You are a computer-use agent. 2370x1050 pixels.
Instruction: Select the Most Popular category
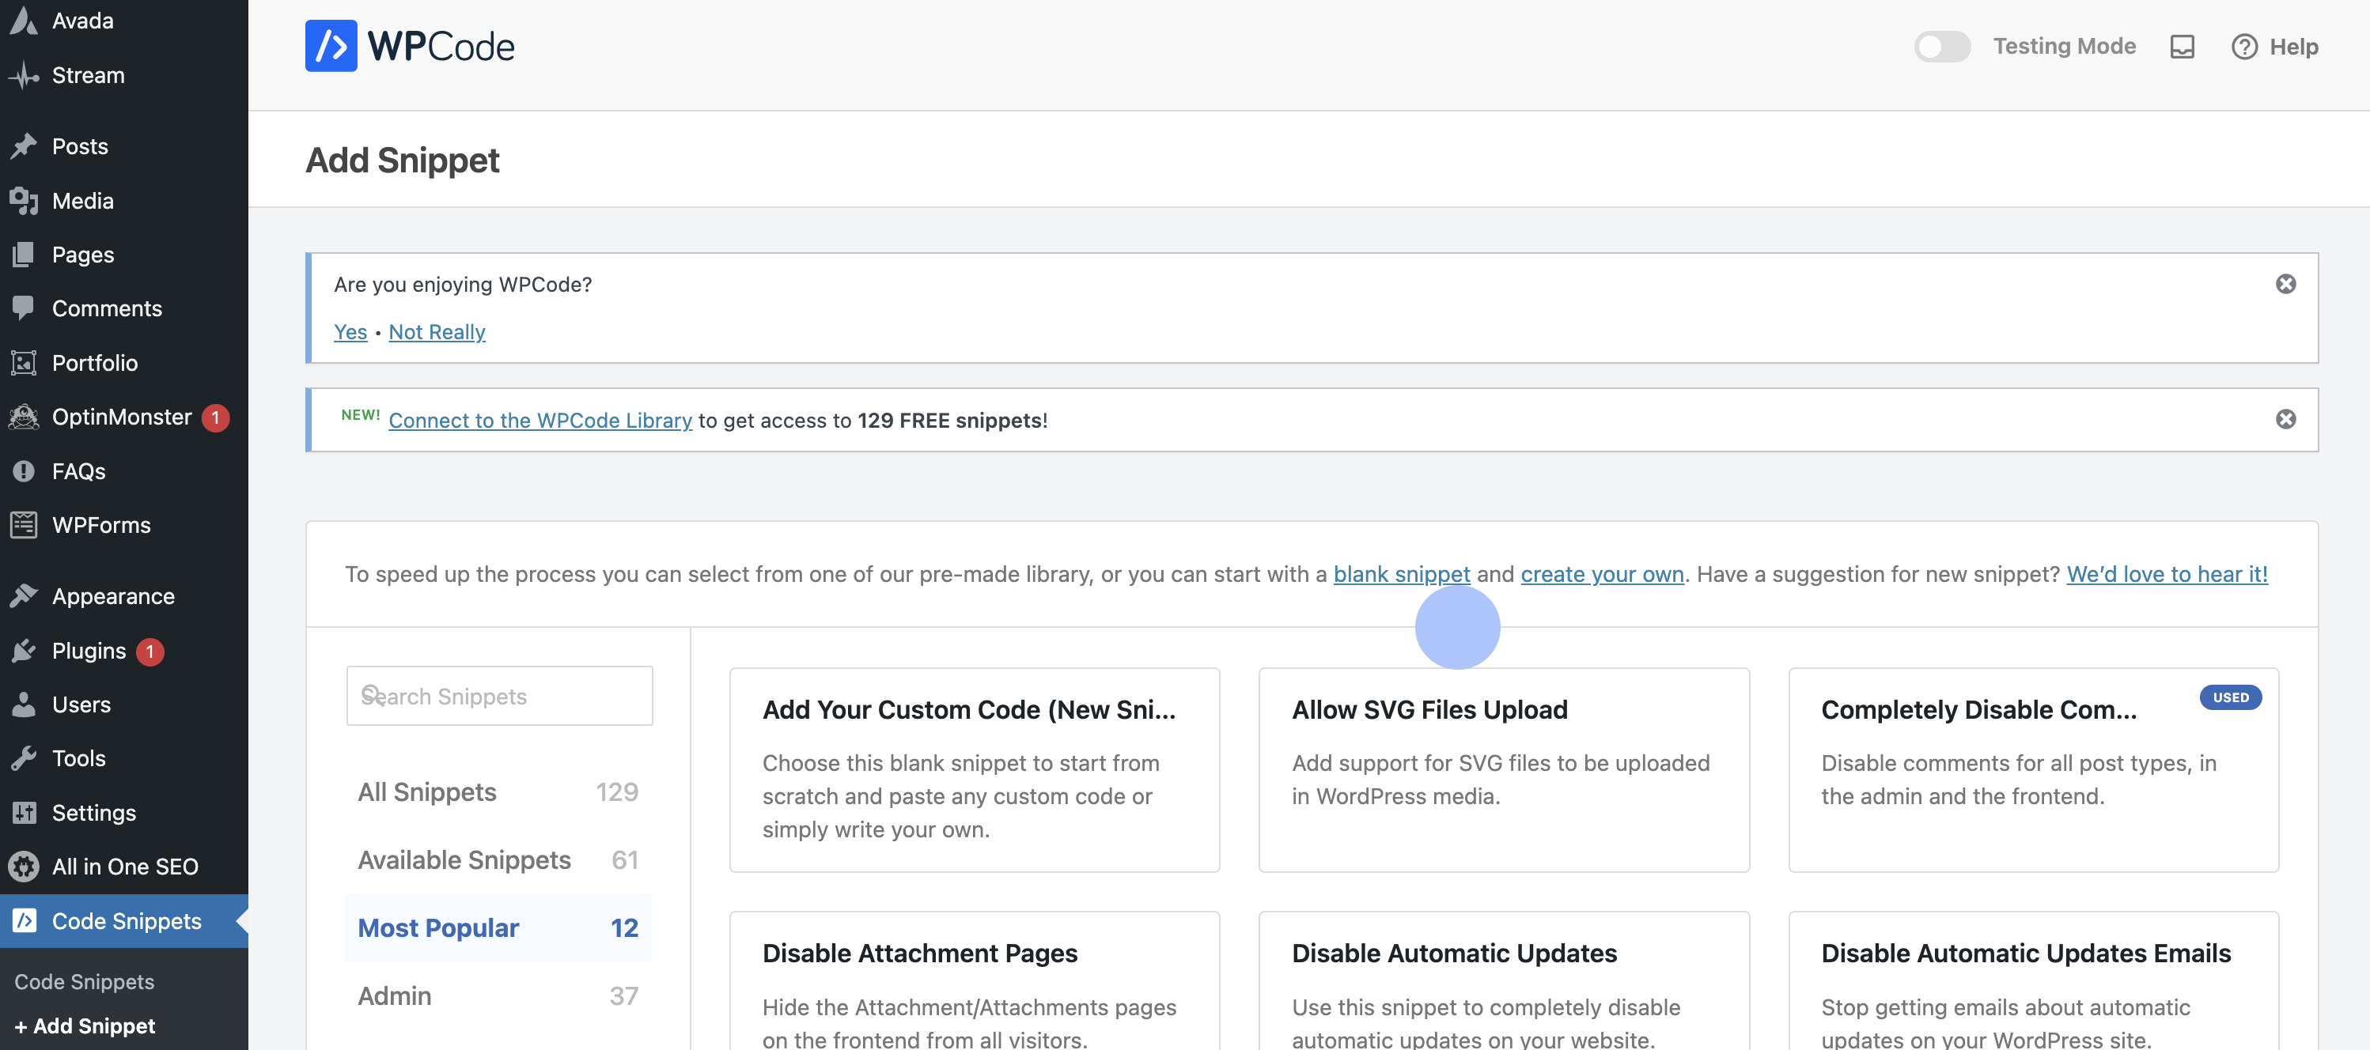click(x=498, y=927)
